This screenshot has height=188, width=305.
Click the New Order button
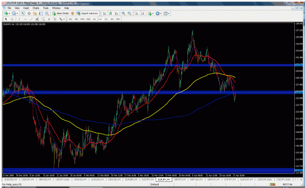pos(61,13)
